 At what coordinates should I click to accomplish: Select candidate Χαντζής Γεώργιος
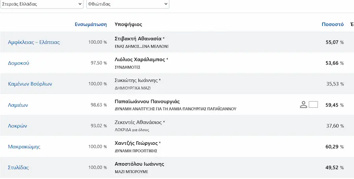pos(136,143)
